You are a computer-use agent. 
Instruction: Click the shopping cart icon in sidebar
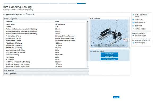(x=133, y=15)
